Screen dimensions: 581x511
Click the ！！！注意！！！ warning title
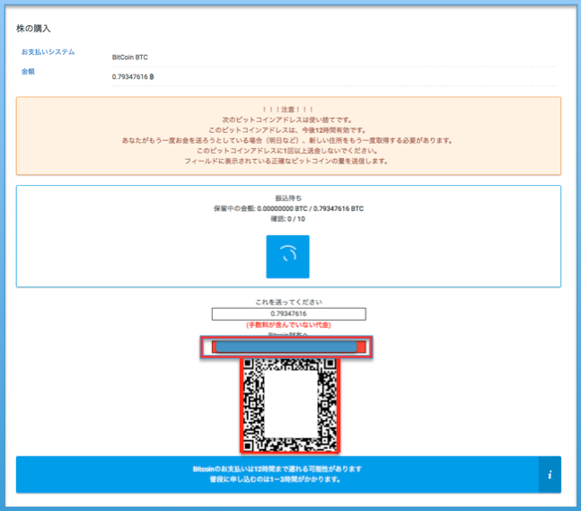(288, 110)
